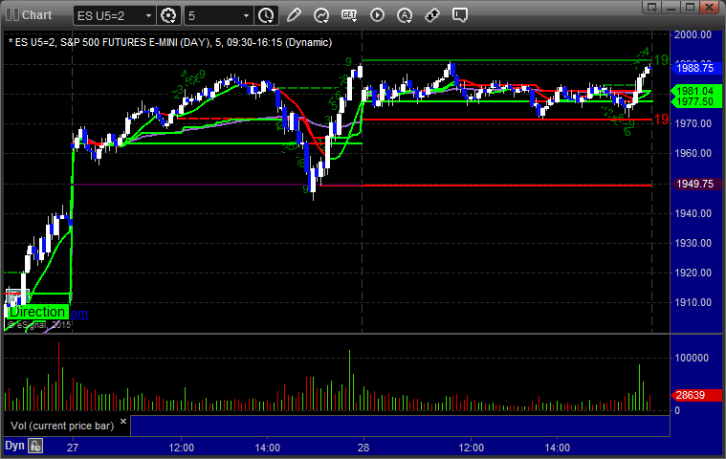Close the Vol (current price bar) study tab
This screenshot has height=459, width=726.
[123, 422]
